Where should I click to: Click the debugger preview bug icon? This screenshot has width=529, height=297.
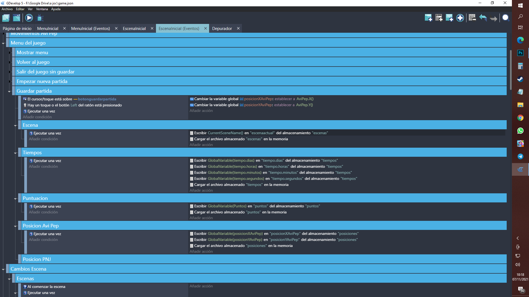click(x=40, y=18)
